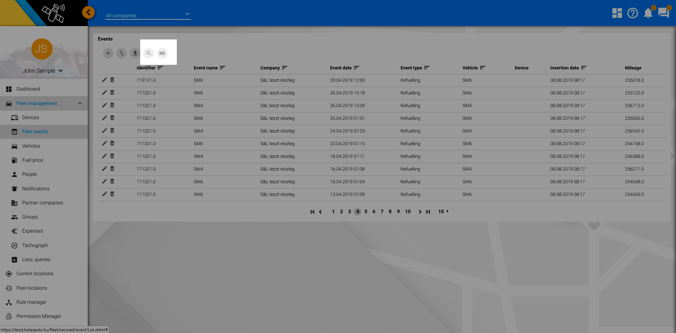Viewport: 676px width, 333px height.
Task: Open Vehicles in the sidebar menu
Action: click(31, 146)
